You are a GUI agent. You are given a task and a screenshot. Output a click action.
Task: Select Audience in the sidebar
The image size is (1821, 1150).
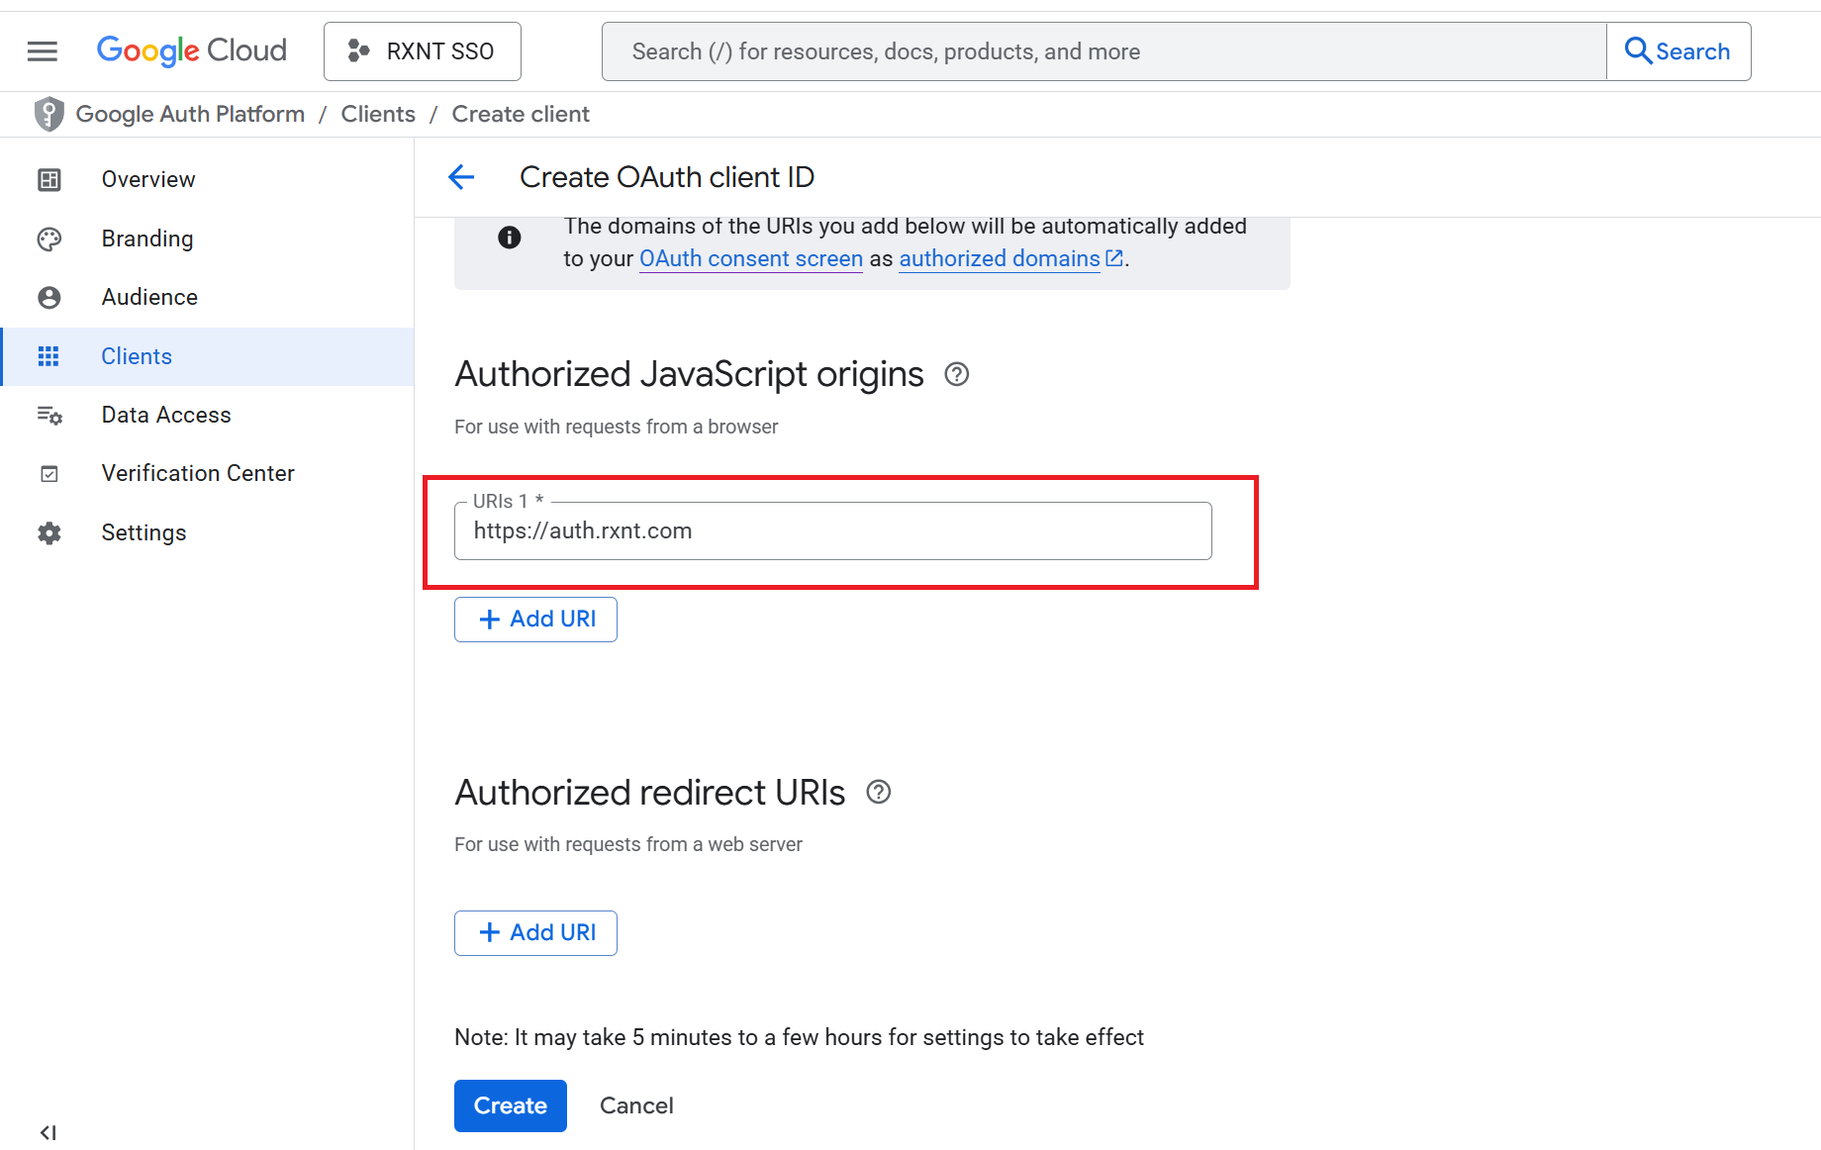point(149,297)
